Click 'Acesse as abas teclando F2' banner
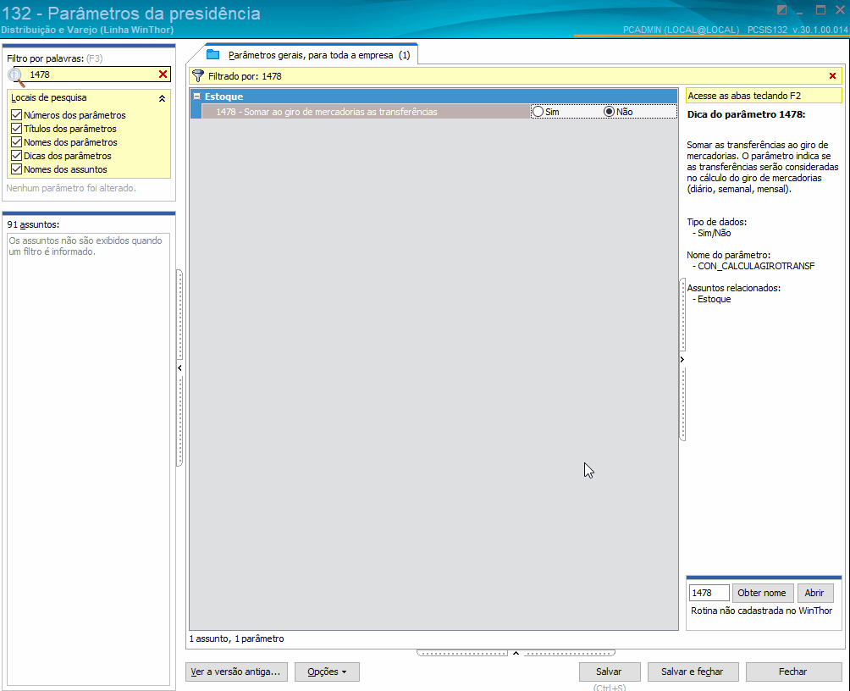This screenshot has height=691, width=850. [x=764, y=96]
